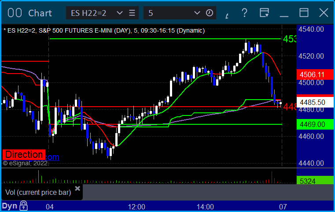
Task: Click the white 4485.50 current price label
Action: (315, 102)
